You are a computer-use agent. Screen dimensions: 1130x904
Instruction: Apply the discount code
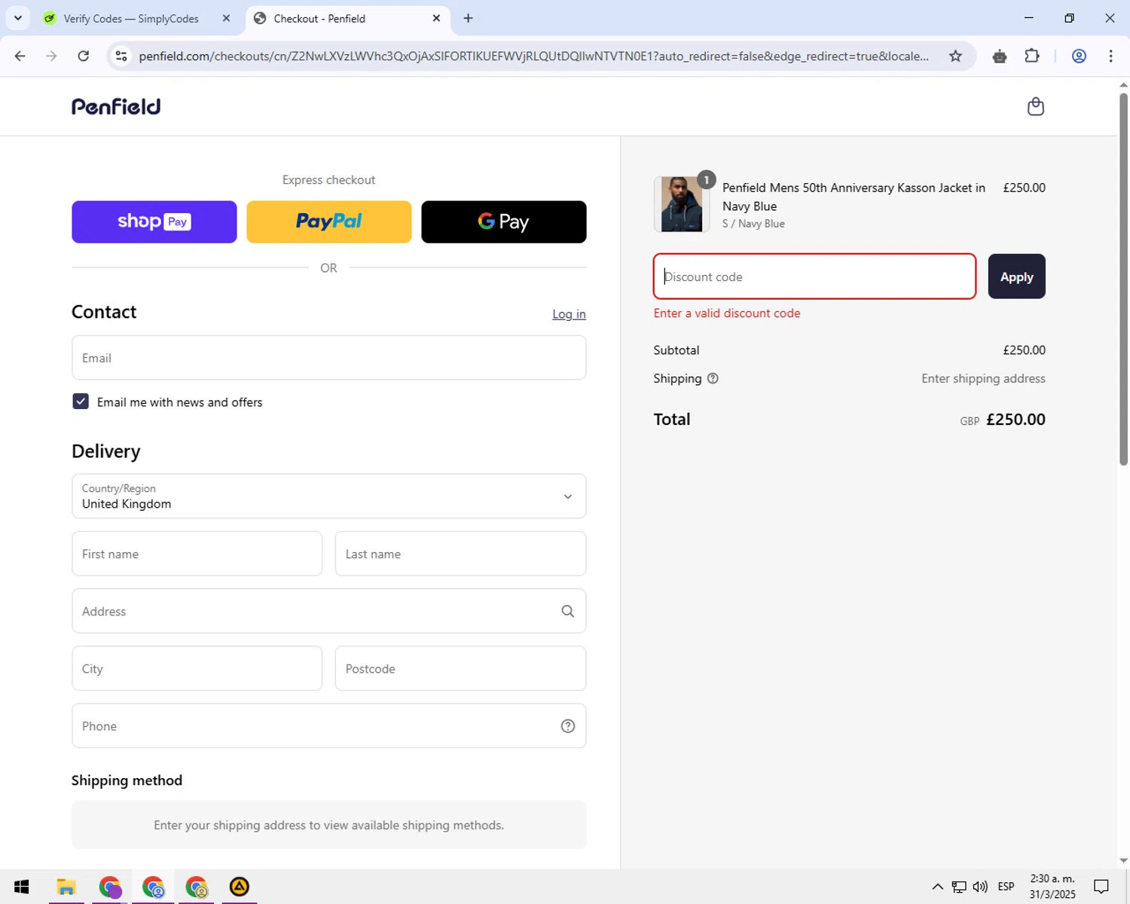pos(1016,276)
